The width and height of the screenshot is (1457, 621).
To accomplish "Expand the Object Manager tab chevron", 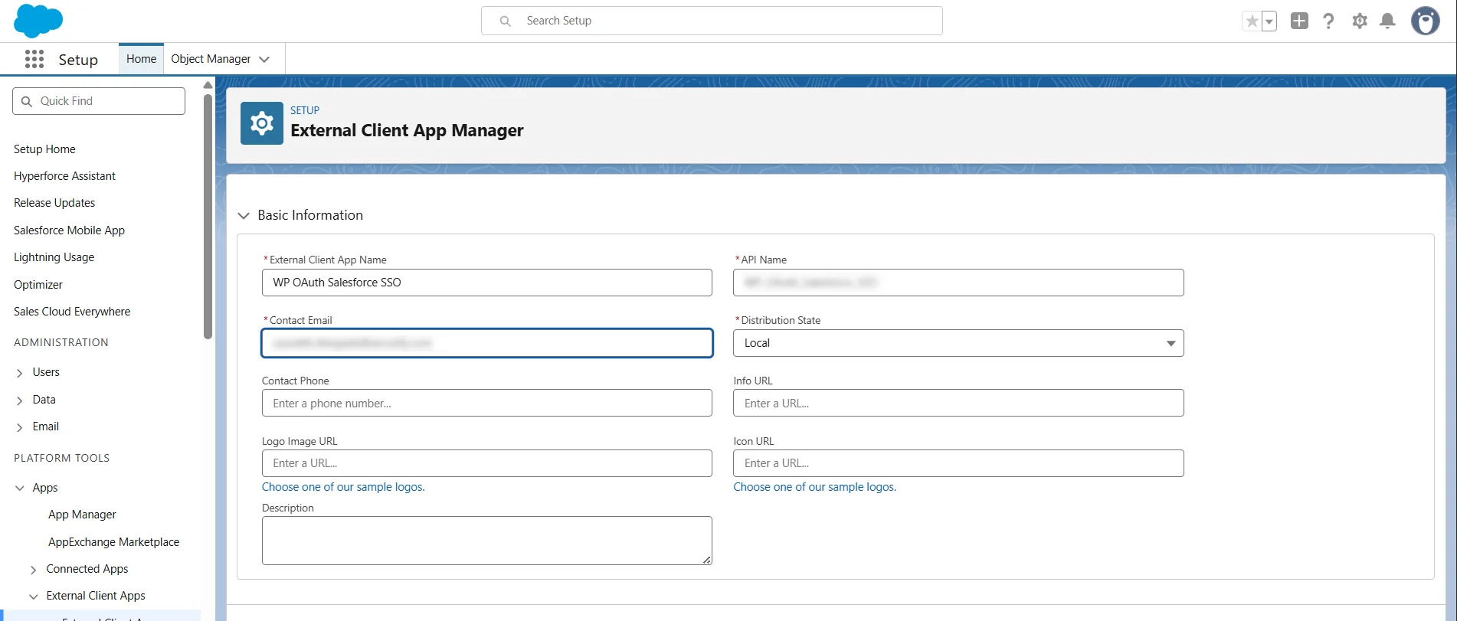I will [264, 59].
